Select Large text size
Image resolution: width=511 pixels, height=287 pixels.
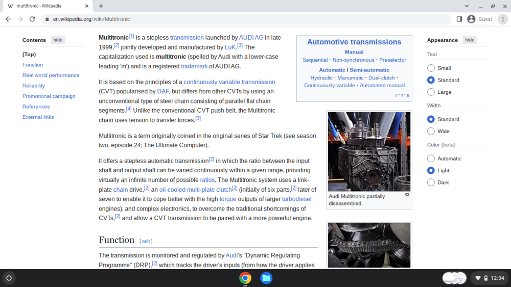pyautogui.click(x=431, y=92)
